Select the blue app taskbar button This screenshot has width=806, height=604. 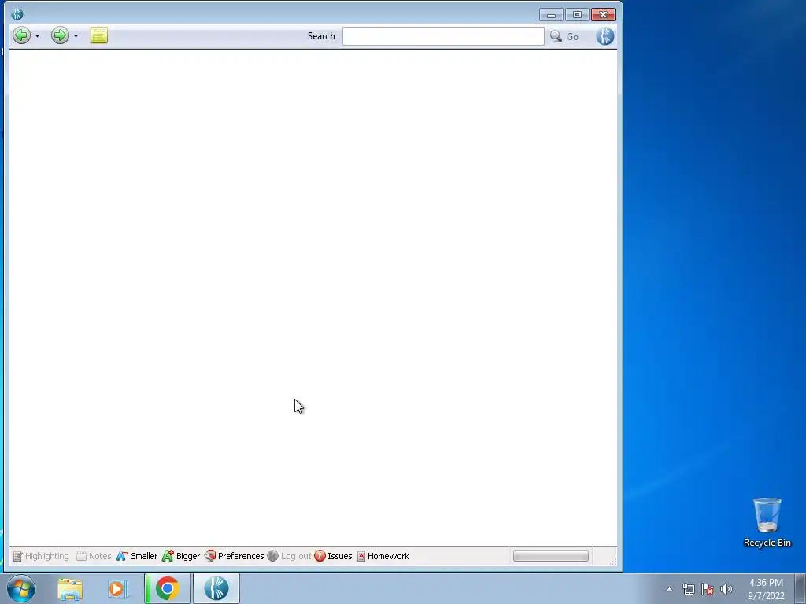click(216, 588)
